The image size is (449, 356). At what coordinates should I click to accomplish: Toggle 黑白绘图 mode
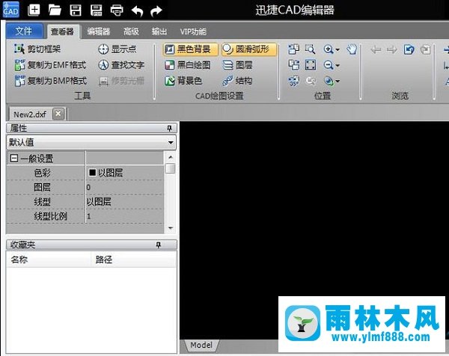pos(188,65)
